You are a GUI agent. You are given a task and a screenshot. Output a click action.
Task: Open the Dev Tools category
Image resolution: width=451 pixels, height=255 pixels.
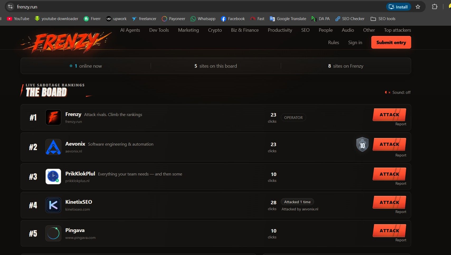pyautogui.click(x=159, y=30)
